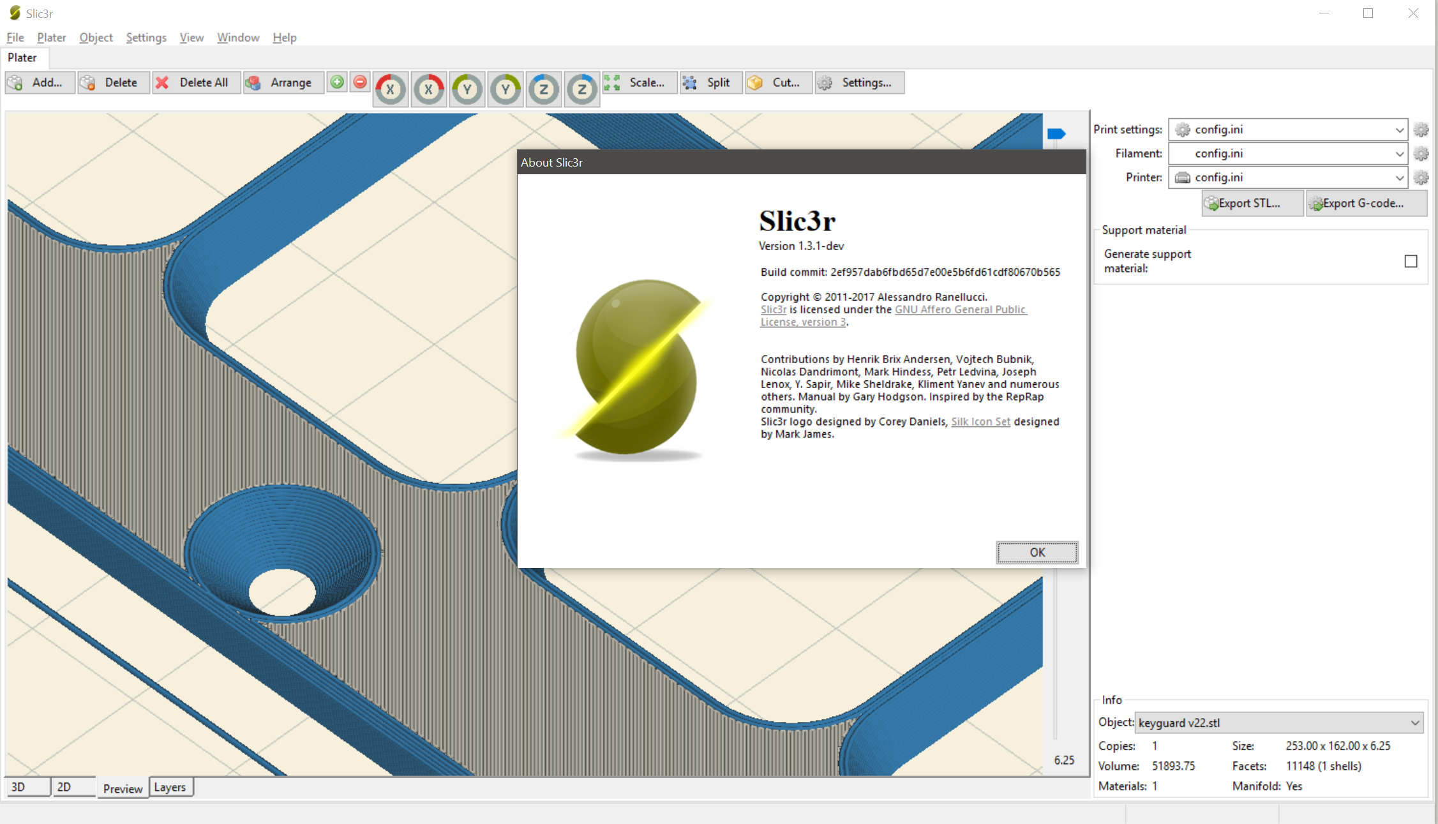
Task: Click the blue layer height slider handle
Action: tap(1056, 133)
